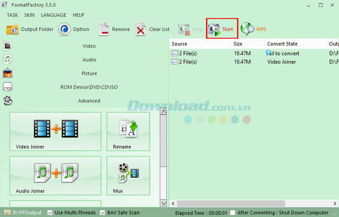Click the tool panel vertical scrollbar thumb
The image size is (339, 217).
point(164,141)
